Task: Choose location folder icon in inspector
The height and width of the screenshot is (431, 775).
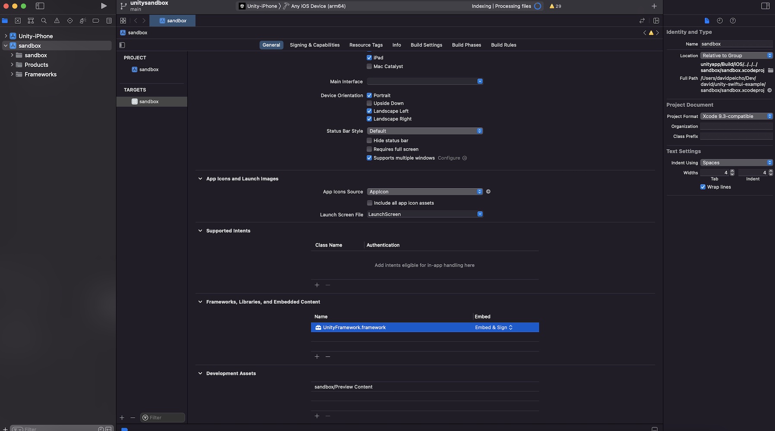Action: [770, 70]
